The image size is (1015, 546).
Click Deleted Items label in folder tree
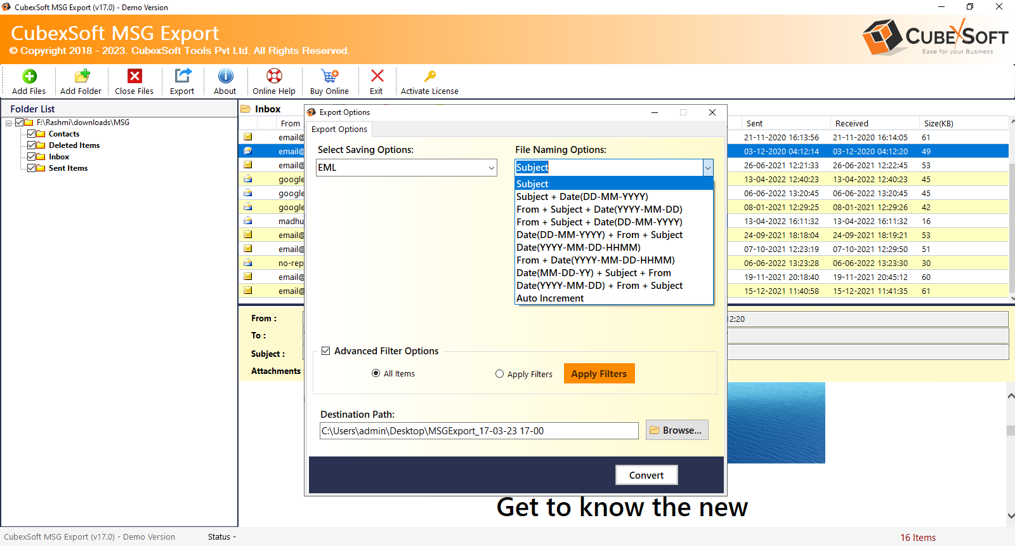(x=74, y=145)
